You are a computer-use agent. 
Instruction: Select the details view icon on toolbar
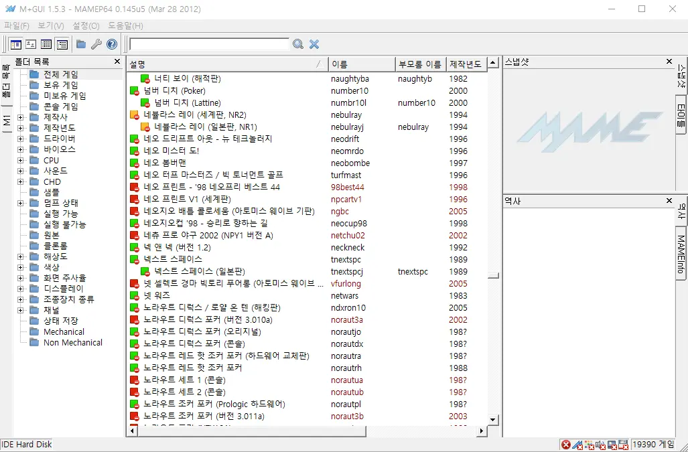(x=15, y=44)
